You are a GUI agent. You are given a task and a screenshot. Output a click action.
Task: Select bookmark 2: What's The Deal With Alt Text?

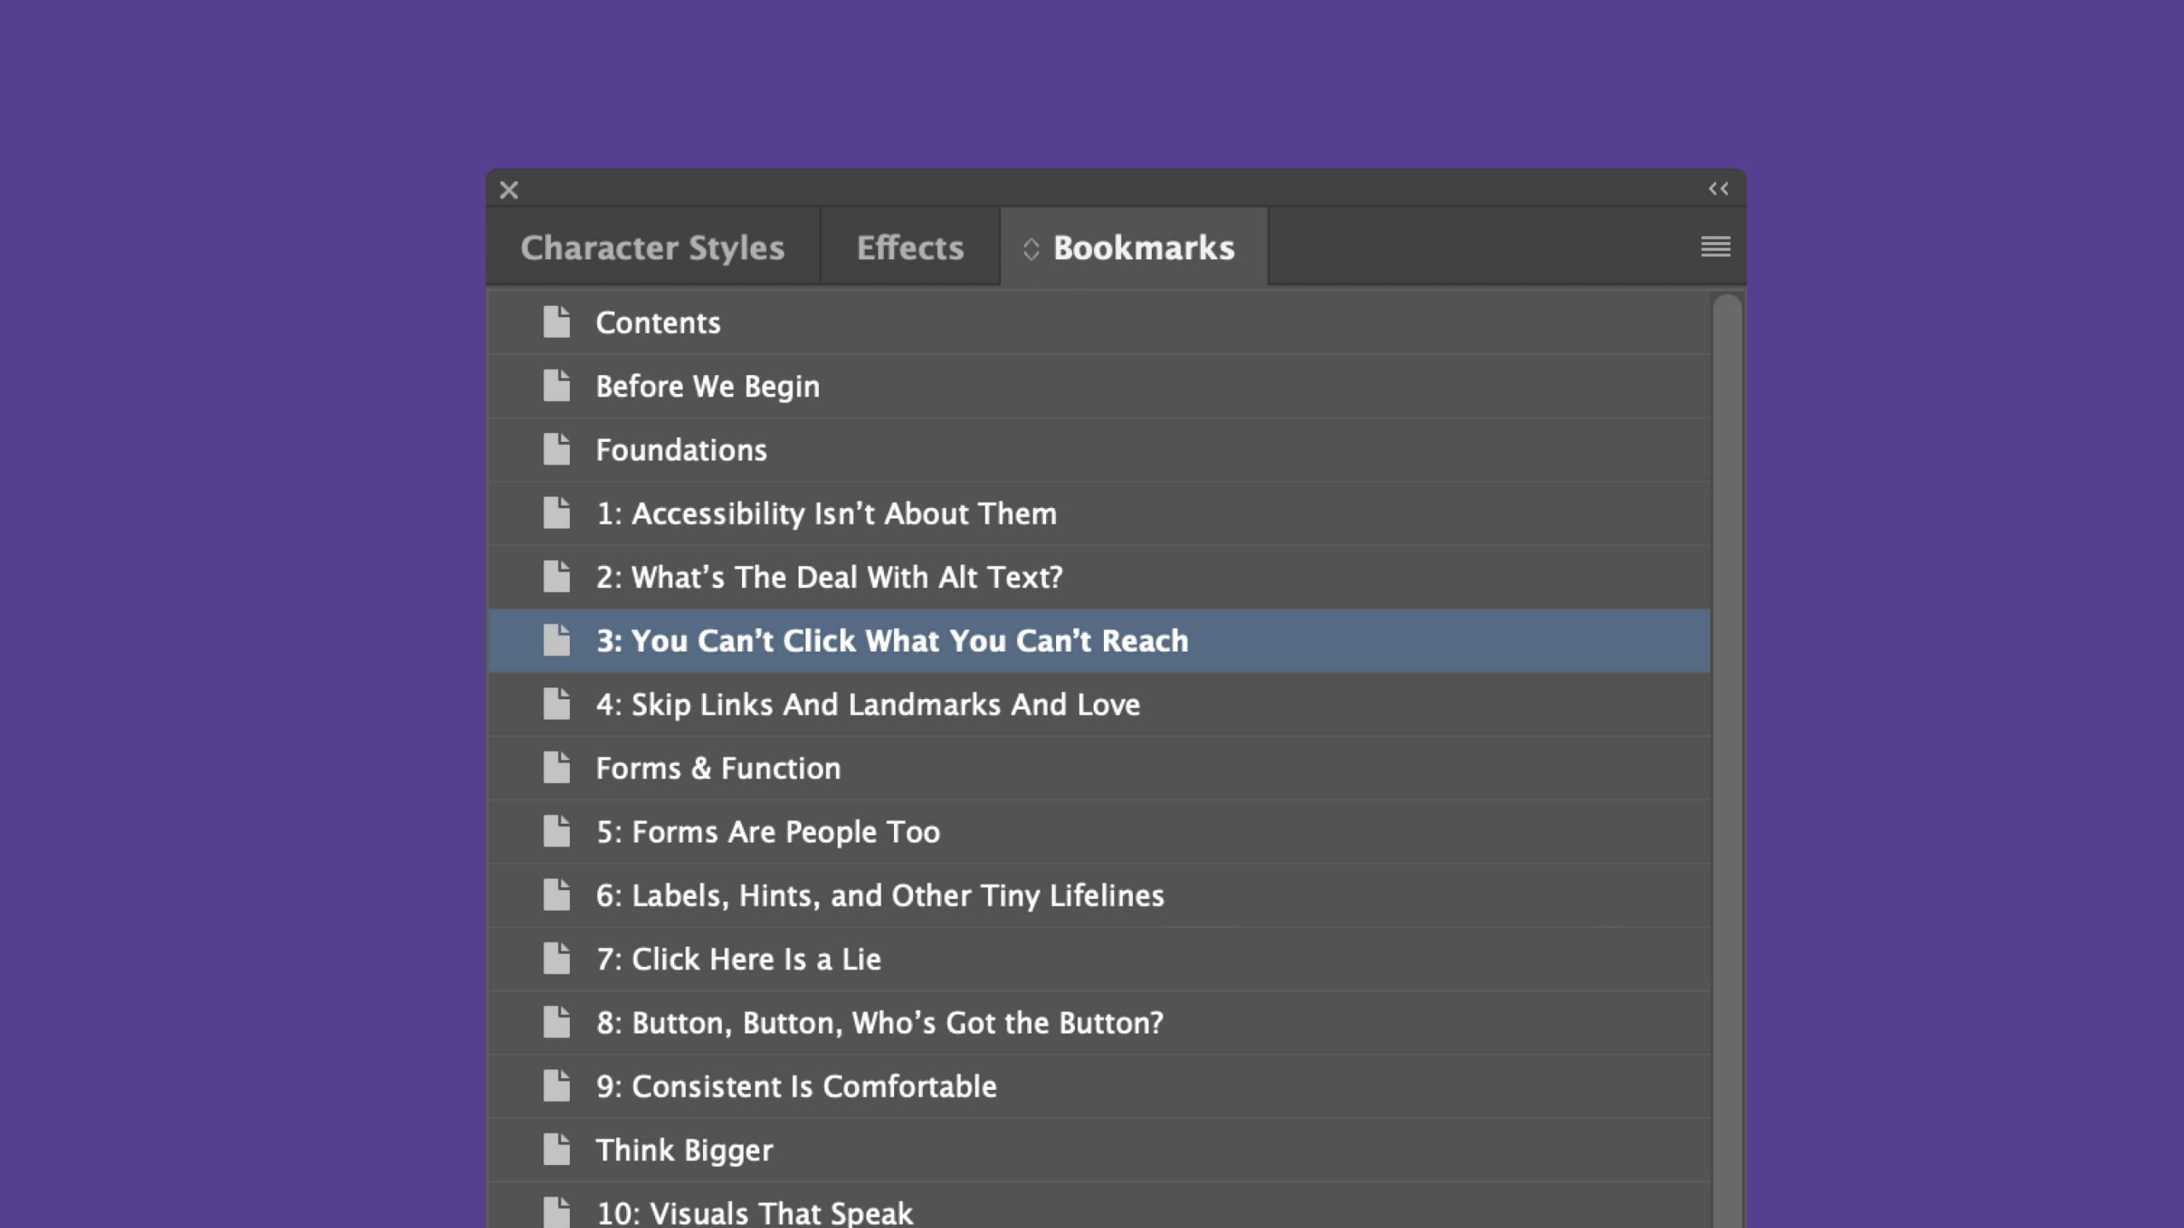pos(829,577)
